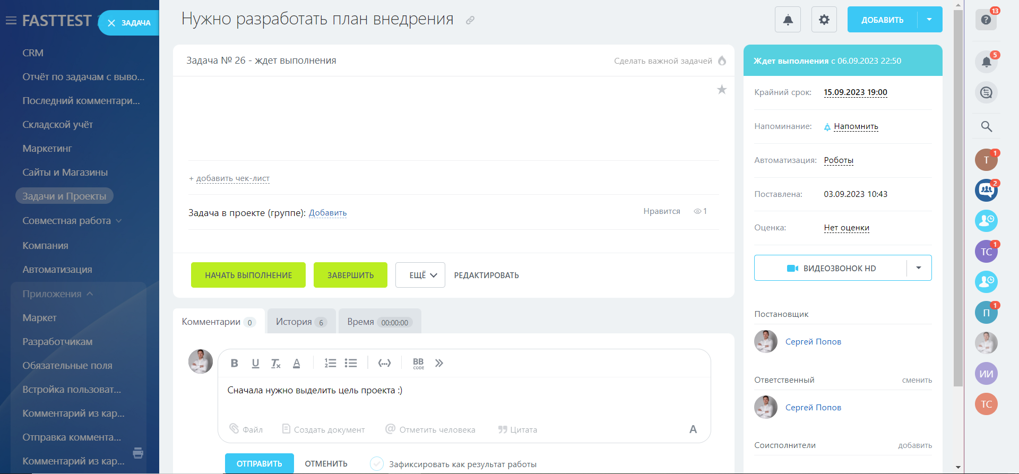Click НАЧАТЬ ВЫПОЛНЕНИЕ button
The height and width of the screenshot is (474, 1019).
tap(248, 275)
